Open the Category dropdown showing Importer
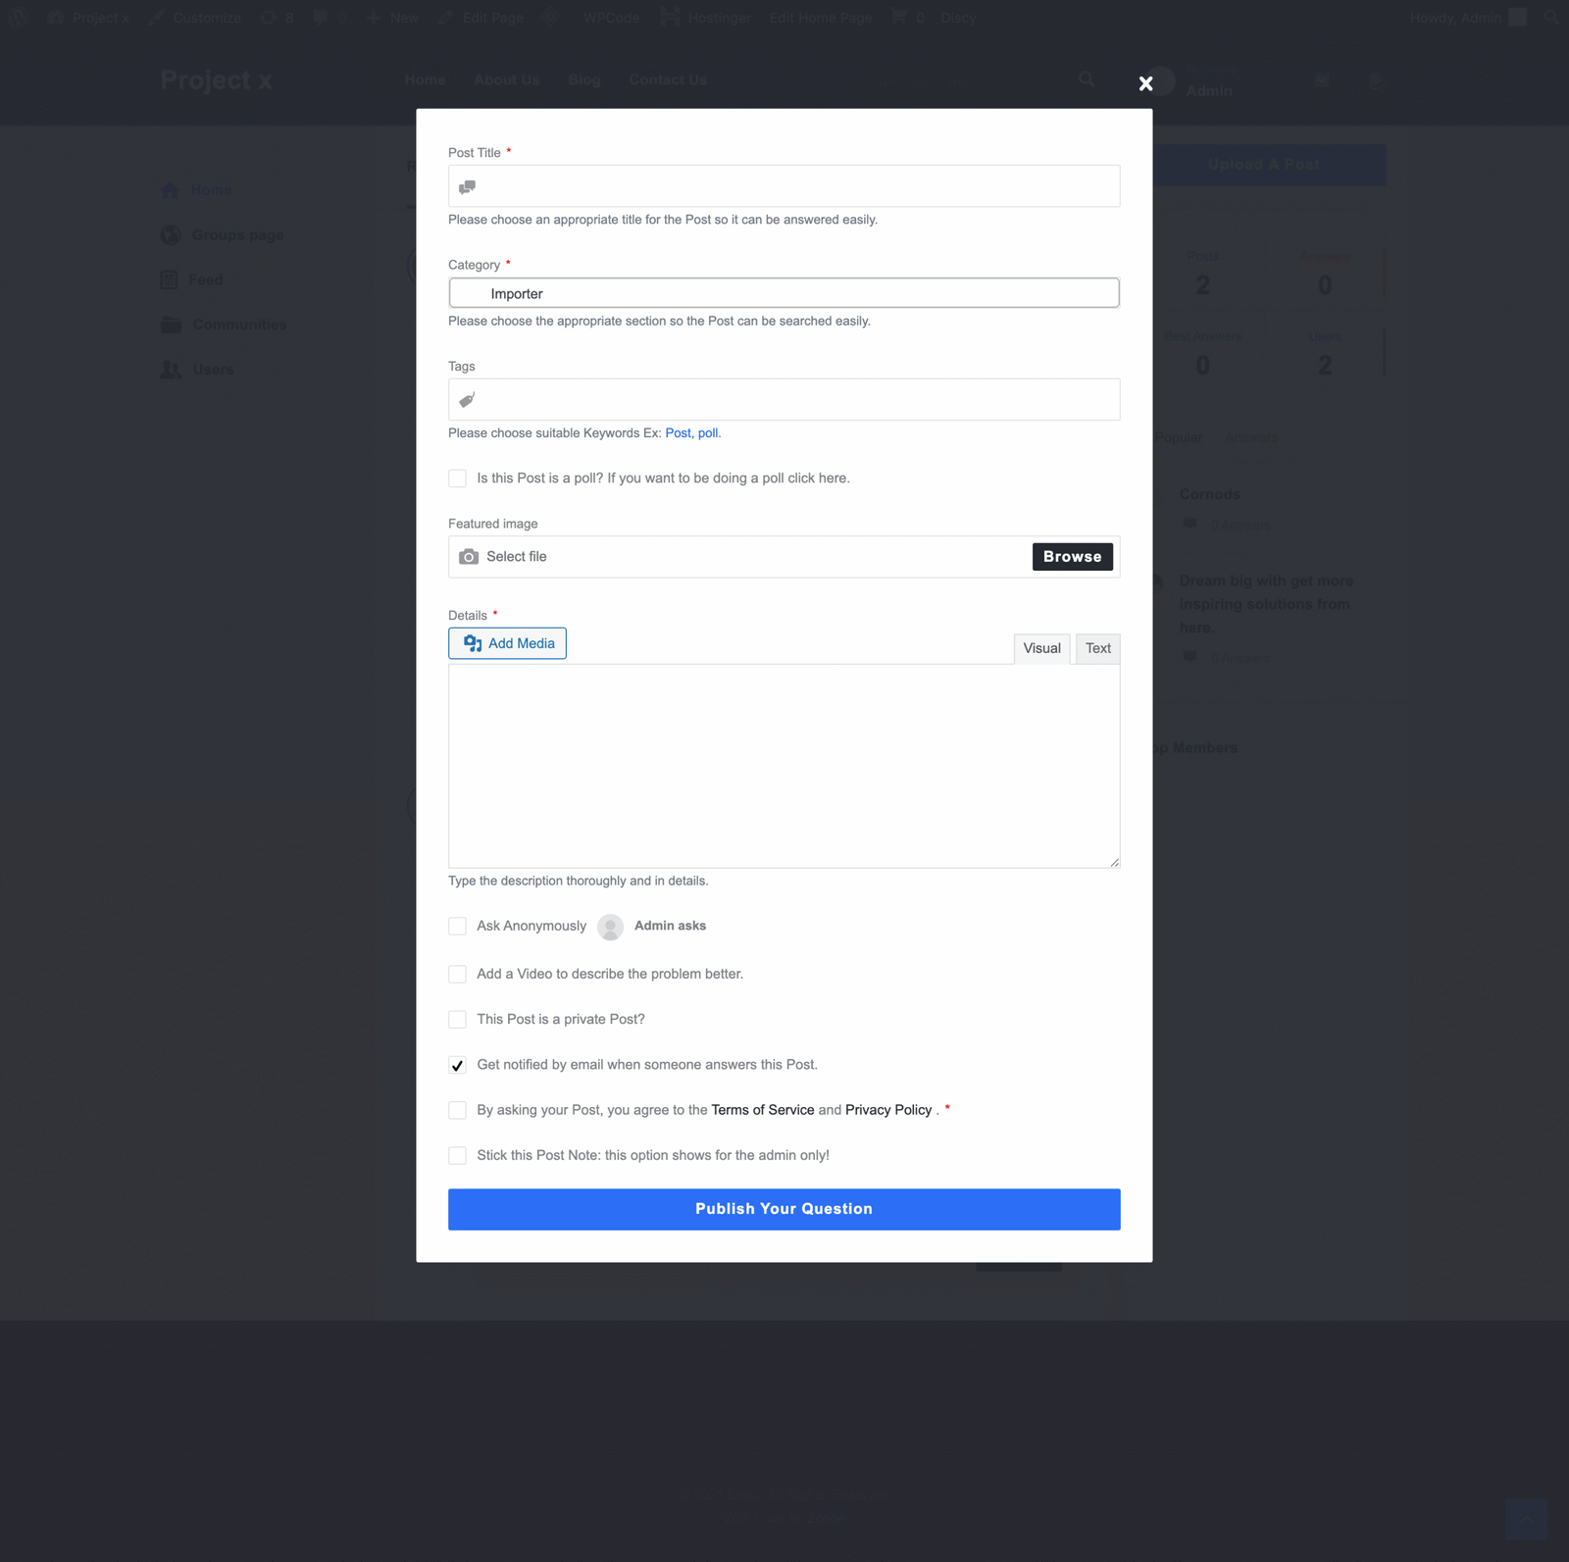 (784, 293)
